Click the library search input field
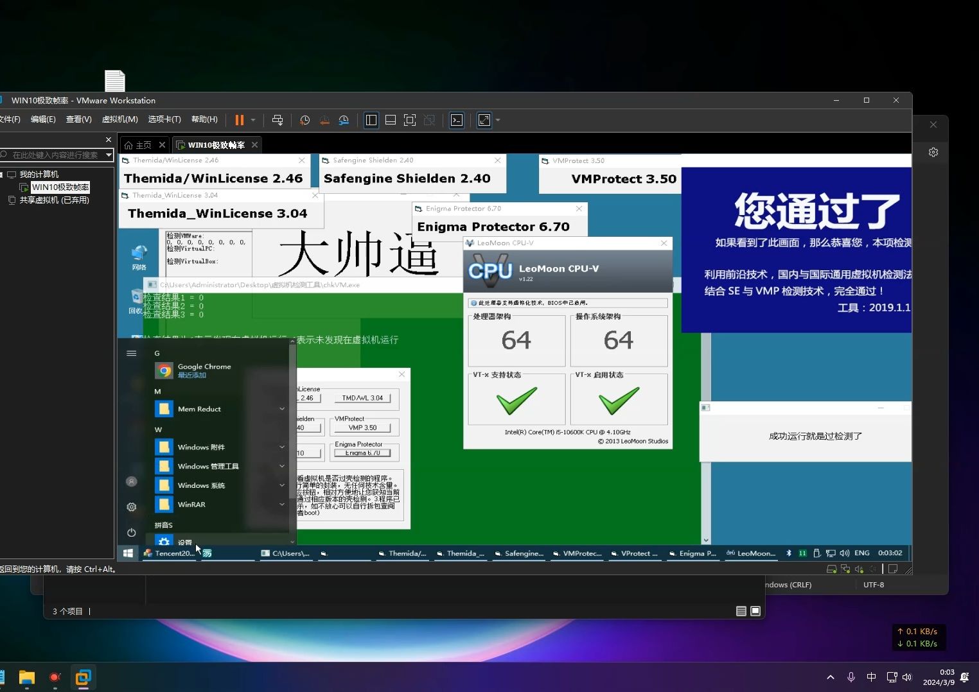Viewport: 979px width, 692px height. click(x=55, y=155)
